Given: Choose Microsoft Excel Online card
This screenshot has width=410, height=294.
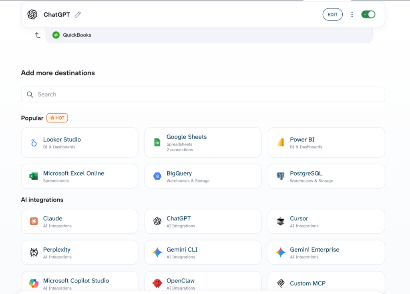Looking at the screenshot, I should 80,176.
